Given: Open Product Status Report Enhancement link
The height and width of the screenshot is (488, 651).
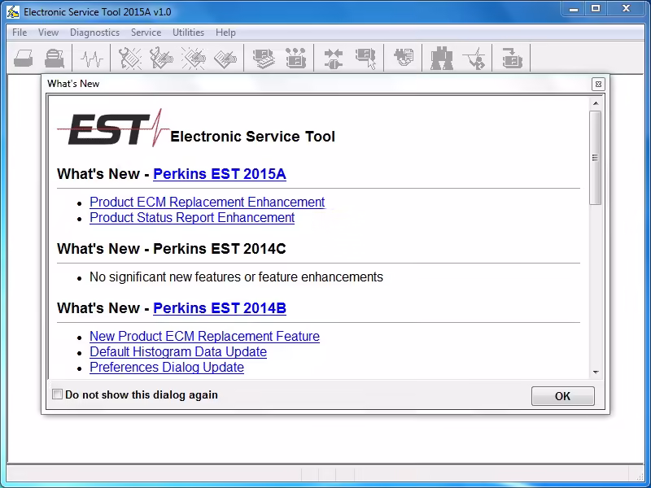Looking at the screenshot, I should tap(192, 218).
